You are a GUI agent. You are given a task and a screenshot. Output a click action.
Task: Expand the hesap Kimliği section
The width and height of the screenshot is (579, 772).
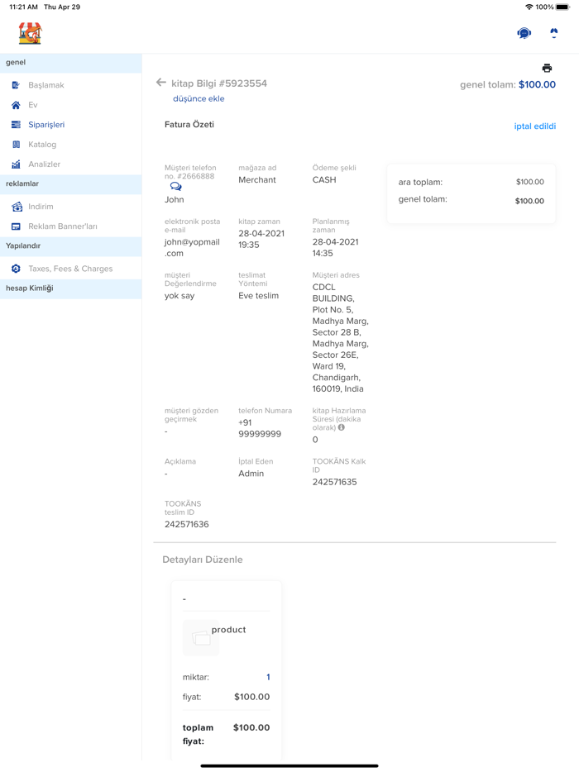pos(30,288)
